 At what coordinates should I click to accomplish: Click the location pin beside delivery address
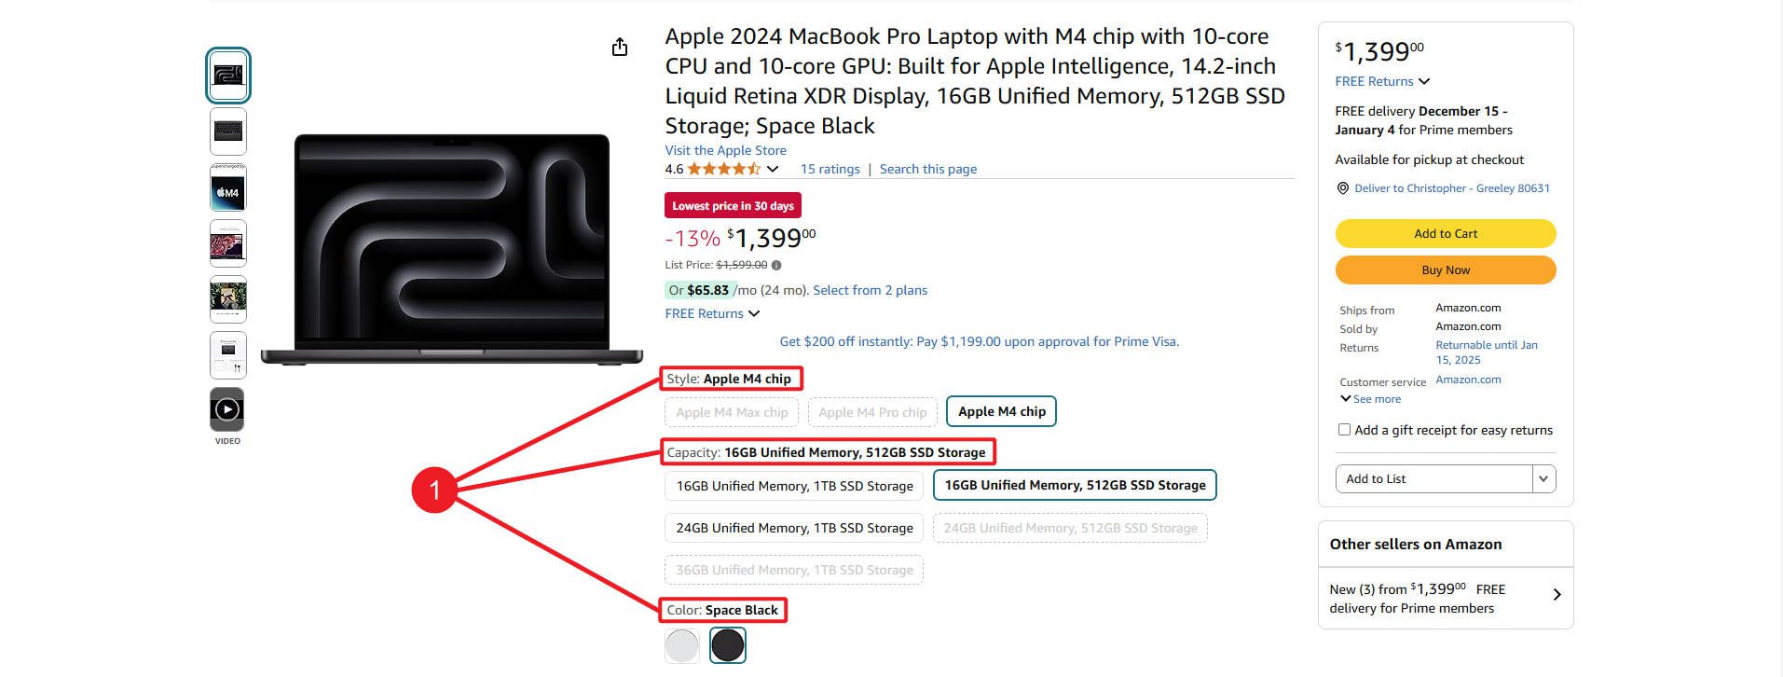(x=1342, y=187)
